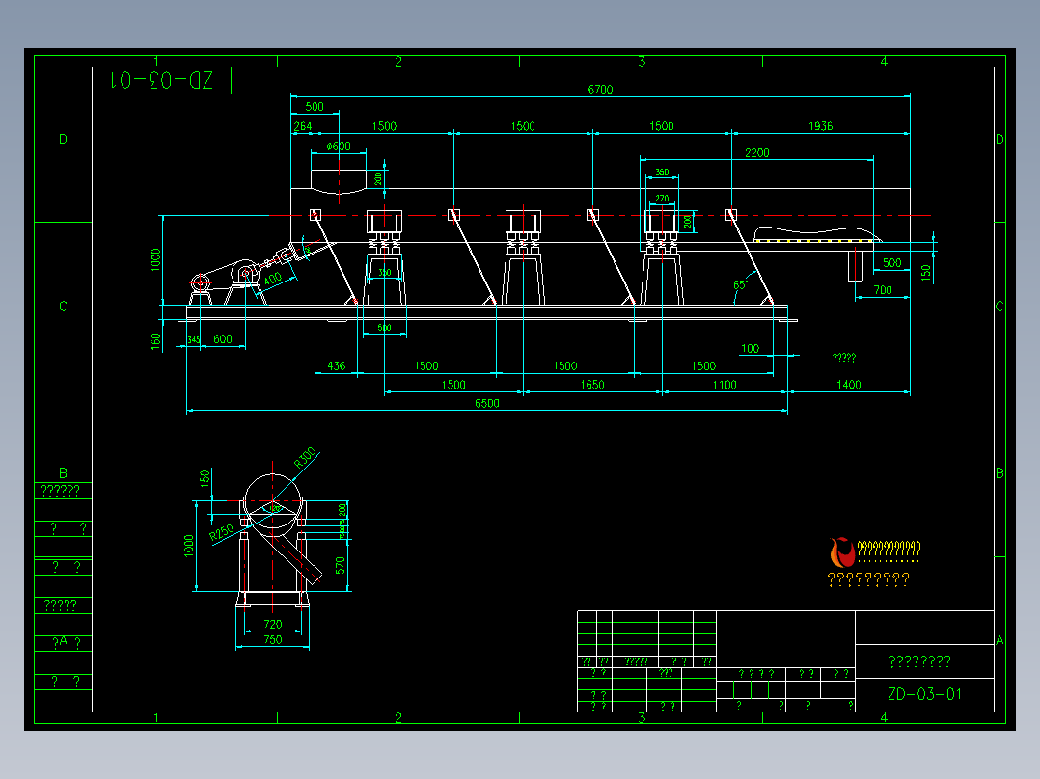The width and height of the screenshot is (1040, 779).
Task: Select the 2200 dimension label
Action: 756,153
